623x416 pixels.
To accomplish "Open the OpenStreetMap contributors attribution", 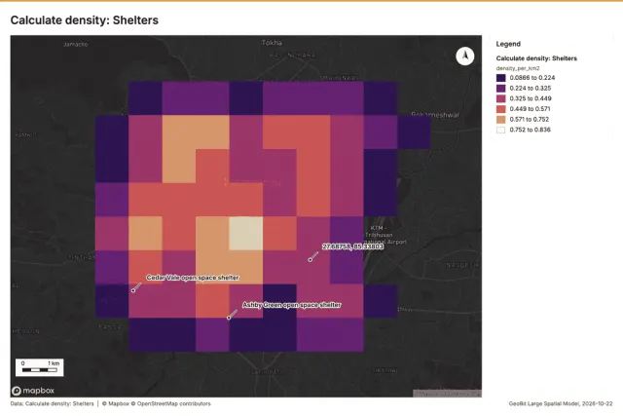I will point(173,403).
